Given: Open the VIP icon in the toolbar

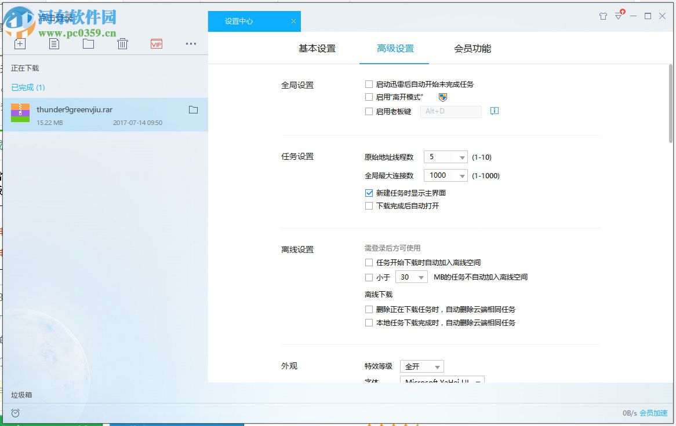Looking at the screenshot, I should 156,43.
